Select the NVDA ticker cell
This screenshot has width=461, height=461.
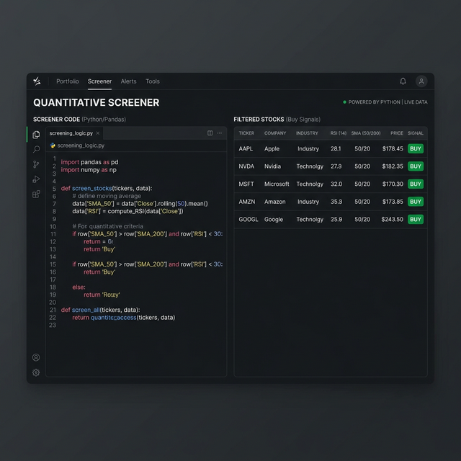pos(246,166)
